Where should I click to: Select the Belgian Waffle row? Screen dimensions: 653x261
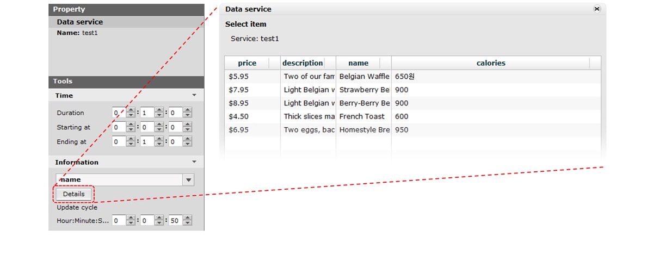click(x=364, y=77)
